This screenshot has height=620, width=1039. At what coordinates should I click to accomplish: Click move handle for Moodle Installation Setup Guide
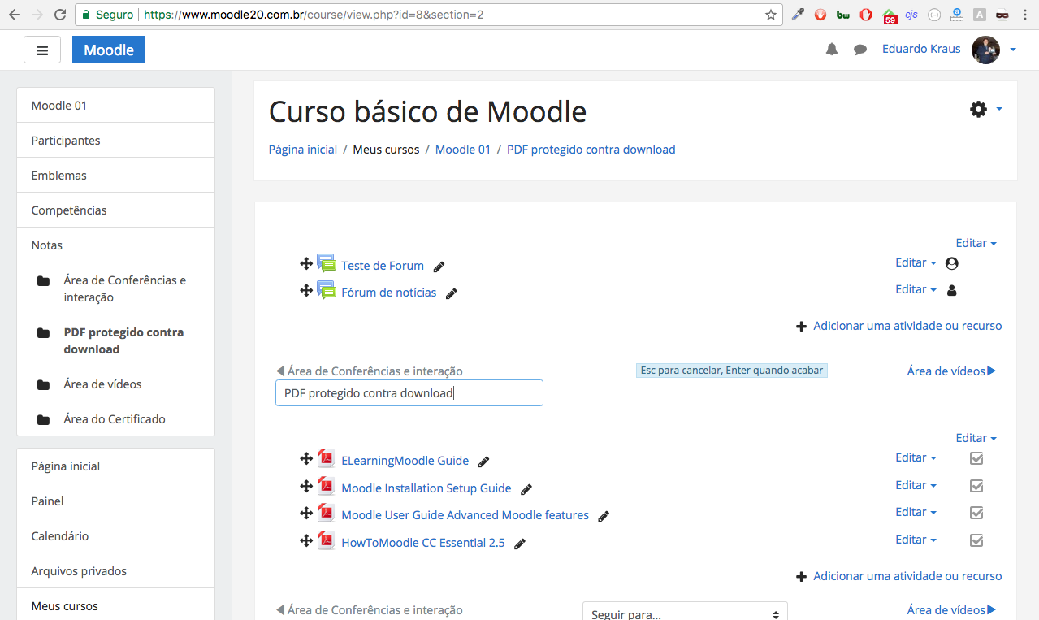pyautogui.click(x=306, y=486)
